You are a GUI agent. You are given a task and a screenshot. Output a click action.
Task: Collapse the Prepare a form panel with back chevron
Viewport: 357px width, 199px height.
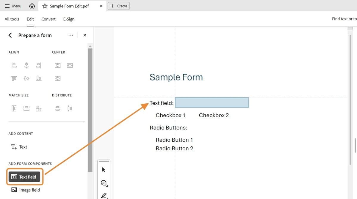click(x=10, y=35)
